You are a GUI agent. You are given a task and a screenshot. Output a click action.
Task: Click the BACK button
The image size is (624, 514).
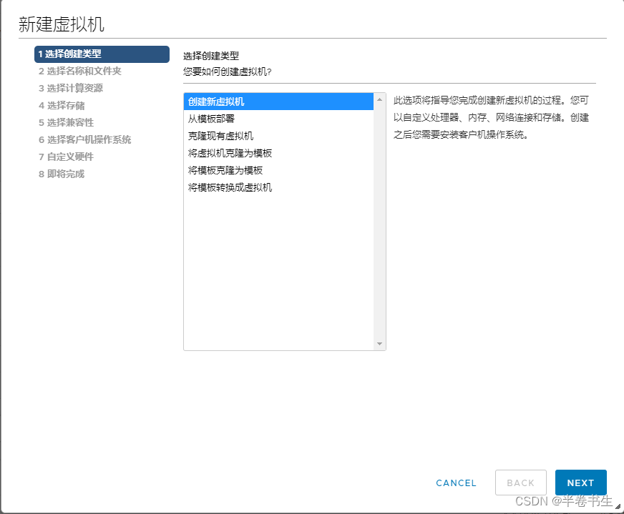521,483
